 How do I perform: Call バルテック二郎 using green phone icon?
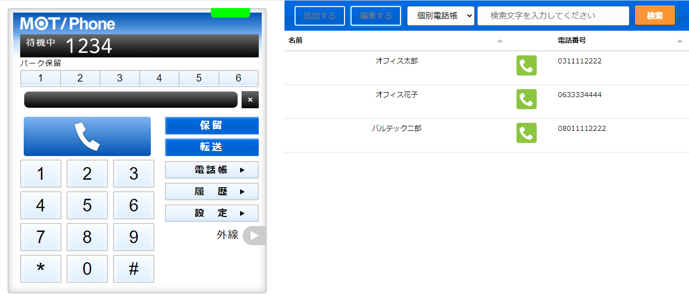[526, 133]
